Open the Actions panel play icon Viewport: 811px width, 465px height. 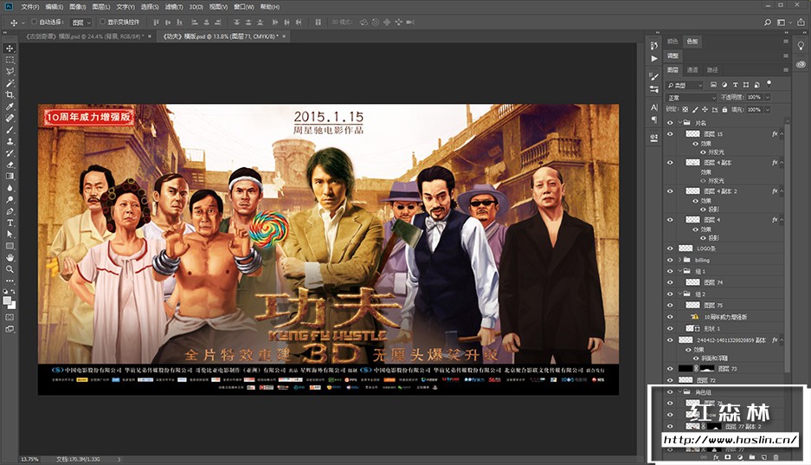[x=654, y=58]
